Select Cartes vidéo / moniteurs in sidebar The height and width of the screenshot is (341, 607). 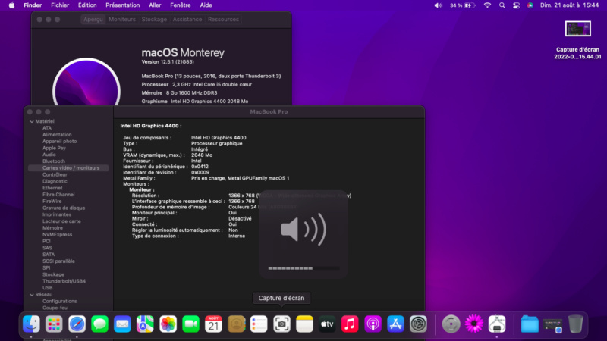click(x=68, y=167)
